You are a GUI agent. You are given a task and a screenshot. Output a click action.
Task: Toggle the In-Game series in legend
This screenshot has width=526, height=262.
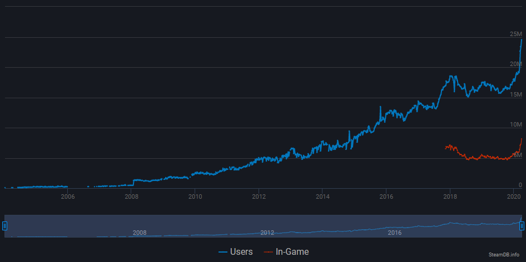[286, 251]
